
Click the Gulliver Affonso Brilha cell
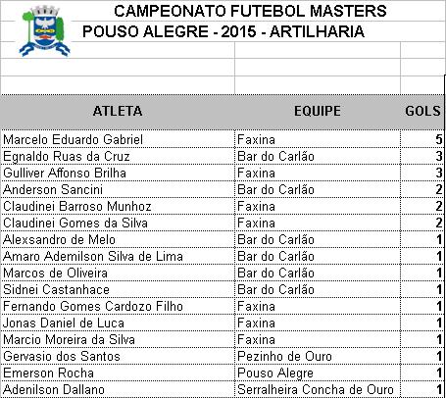pyautogui.click(x=118, y=173)
